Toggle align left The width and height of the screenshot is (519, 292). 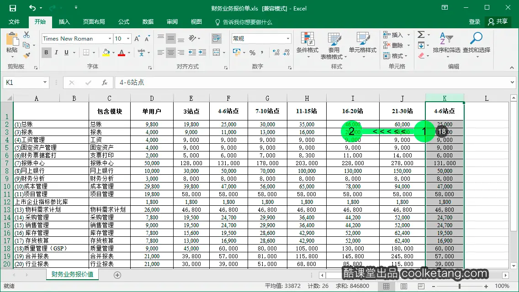(x=160, y=52)
